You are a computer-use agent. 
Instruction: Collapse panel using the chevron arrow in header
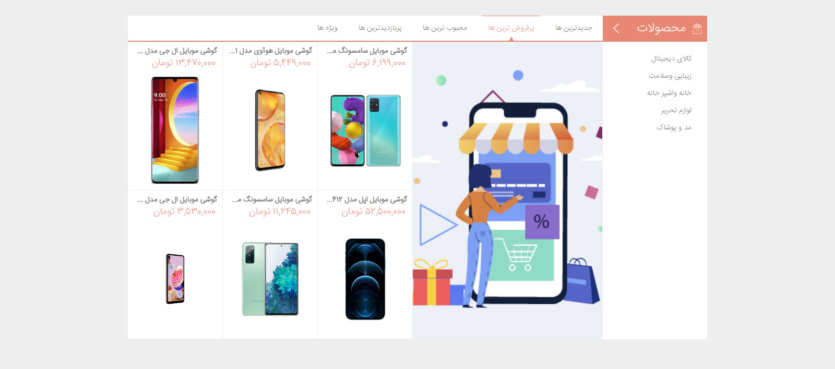tap(616, 28)
